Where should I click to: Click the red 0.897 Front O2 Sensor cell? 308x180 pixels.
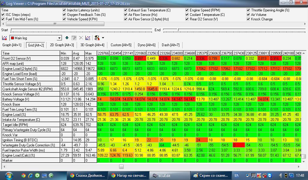[140, 58]
